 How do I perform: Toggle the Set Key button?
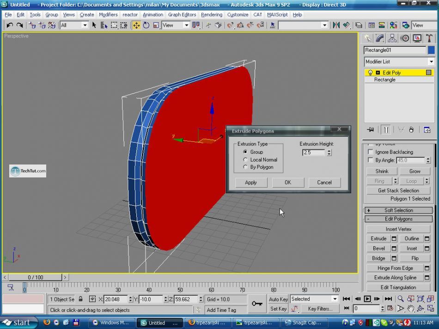(278, 309)
